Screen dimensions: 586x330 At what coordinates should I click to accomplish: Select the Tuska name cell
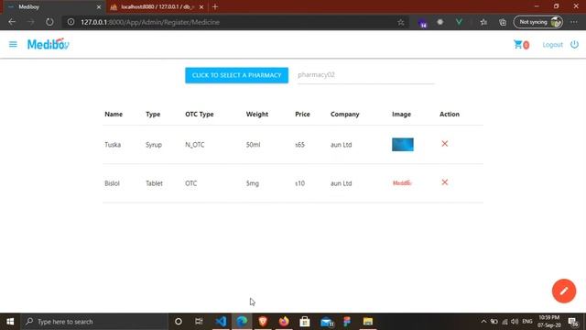click(113, 145)
